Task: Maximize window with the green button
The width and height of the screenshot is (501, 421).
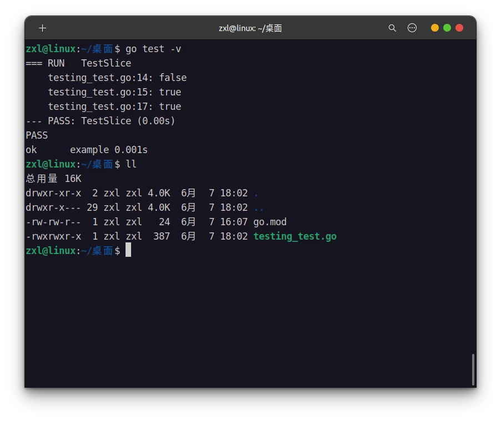Action: pyautogui.click(x=447, y=28)
